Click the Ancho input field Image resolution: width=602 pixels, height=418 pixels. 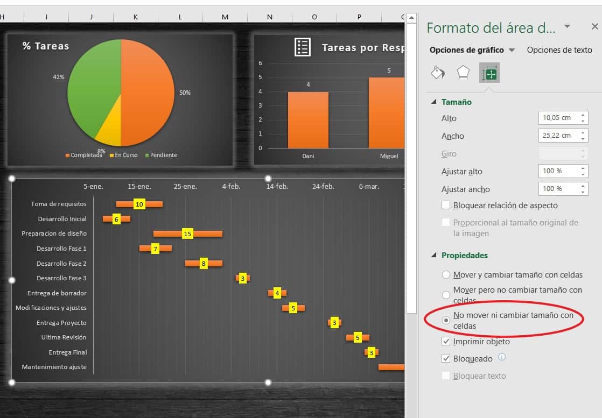pyautogui.click(x=558, y=136)
